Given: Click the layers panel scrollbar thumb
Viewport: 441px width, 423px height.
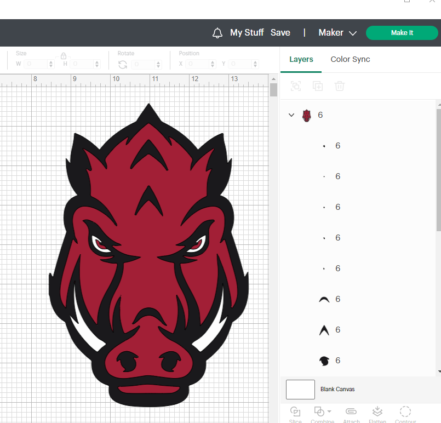Looking at the screenshot, I should pos(439,170).
